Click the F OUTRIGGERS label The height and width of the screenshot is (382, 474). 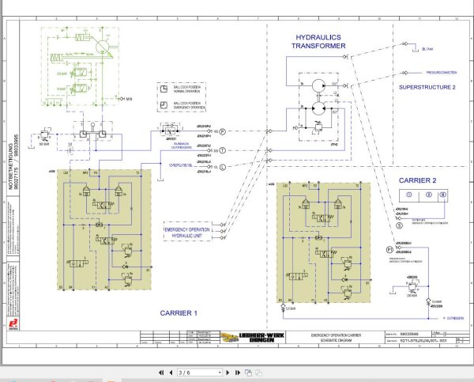pos(453,319)
